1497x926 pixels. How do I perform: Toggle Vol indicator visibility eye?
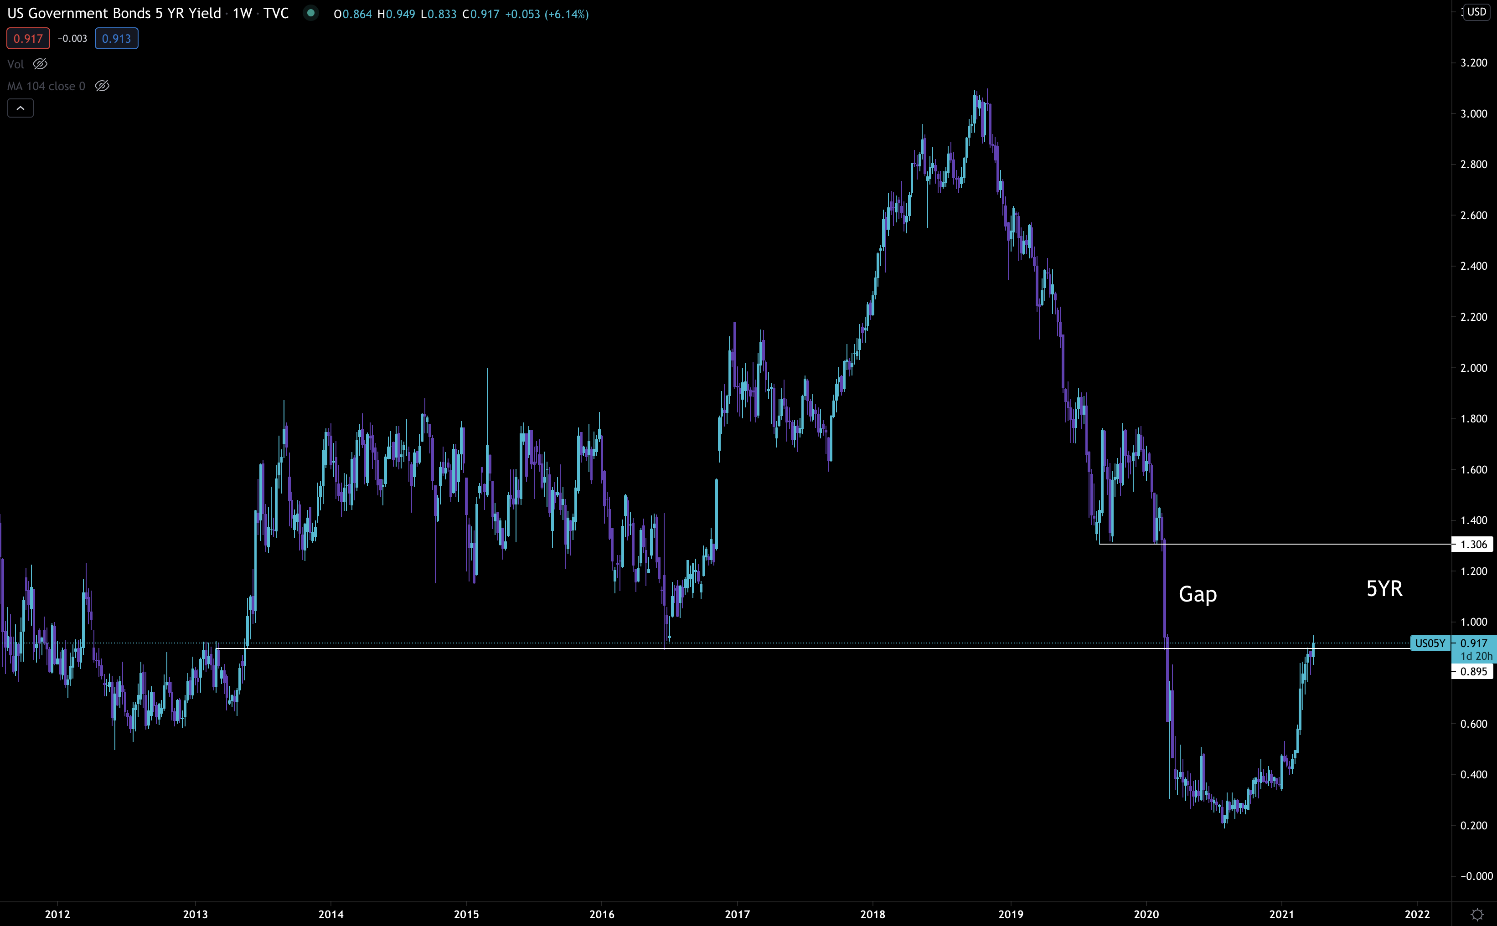pos(41,64)
